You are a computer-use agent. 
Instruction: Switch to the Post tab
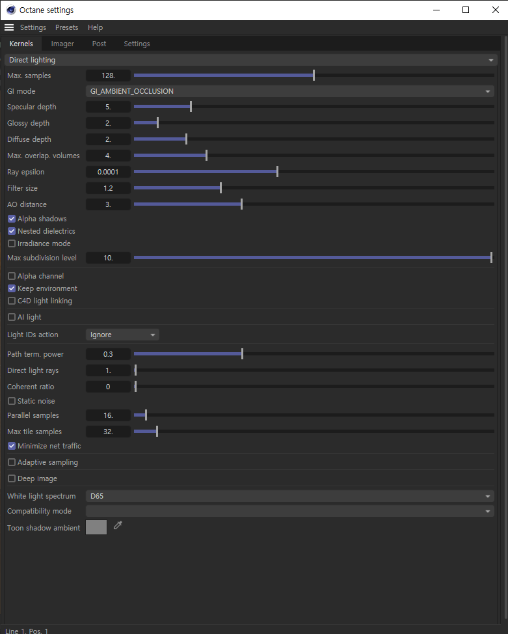point(99,44)
